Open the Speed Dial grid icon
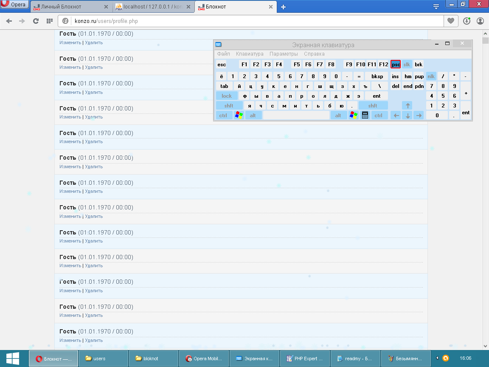The height and width of the screenshot is (367, 489). (49, 21)
